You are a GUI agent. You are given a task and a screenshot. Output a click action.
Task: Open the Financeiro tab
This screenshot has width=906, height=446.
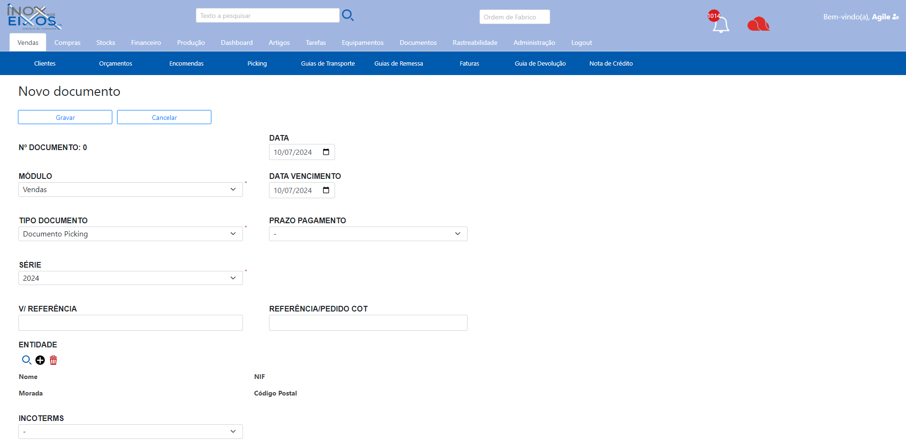pos(146,42)
